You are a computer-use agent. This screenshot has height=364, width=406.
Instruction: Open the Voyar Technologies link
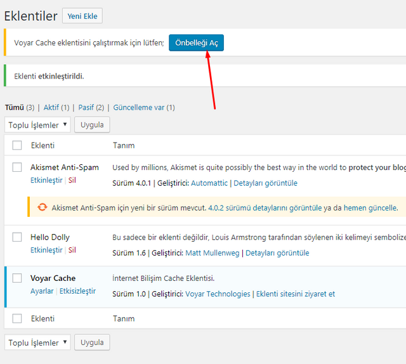point(218,294)
